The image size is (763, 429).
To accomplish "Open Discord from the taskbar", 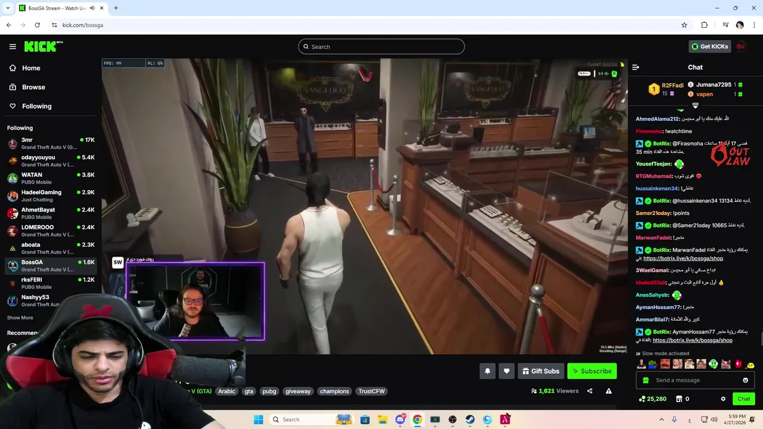I will [x=400, y=419].
